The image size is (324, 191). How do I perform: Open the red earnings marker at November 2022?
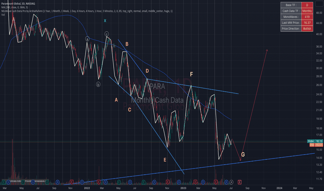click(168, 182)
